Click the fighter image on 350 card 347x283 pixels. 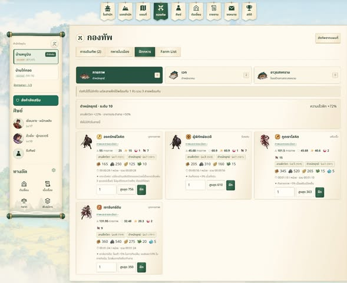(x=86, y=212)
